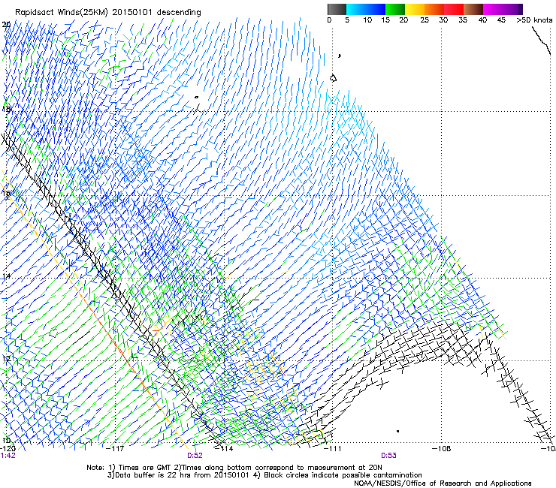The image size is (556, 488).
Task: Click the small island outline above 18N near -114
Action: (196, 97)
